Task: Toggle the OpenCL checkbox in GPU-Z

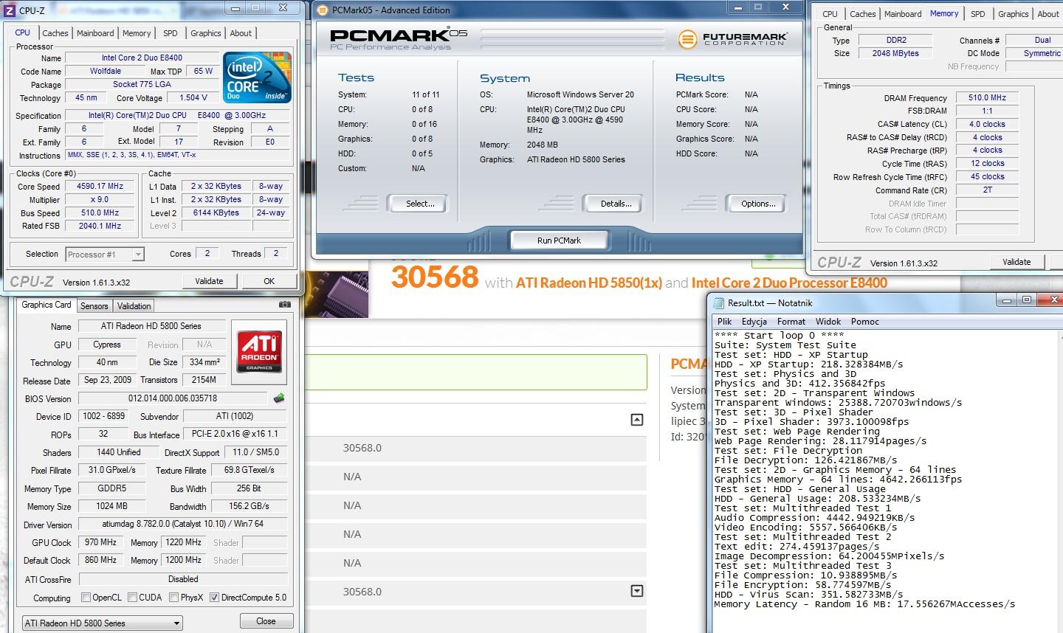Action: click(86, 598)
